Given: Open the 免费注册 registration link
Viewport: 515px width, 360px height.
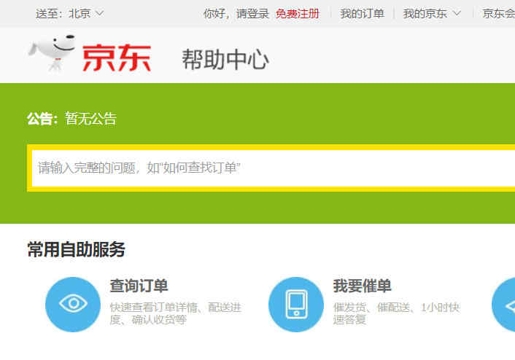Looking at the screenshot, I should tap(297, 13).
